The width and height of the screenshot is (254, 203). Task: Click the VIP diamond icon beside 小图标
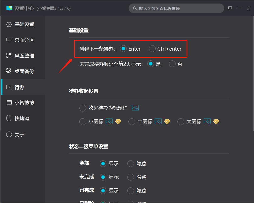pyautogui.click(x=118, y=121)
